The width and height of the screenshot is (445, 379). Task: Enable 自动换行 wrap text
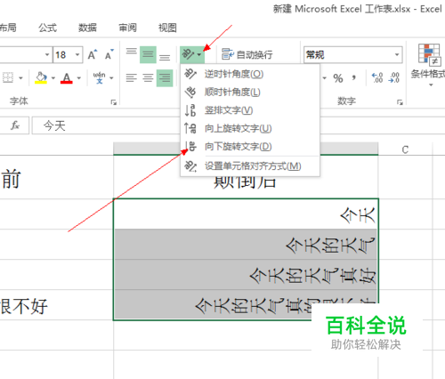point(247,54)
